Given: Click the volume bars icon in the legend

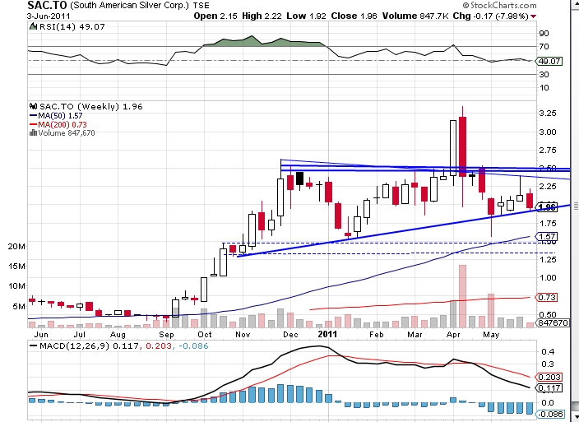Looking at the screenshot, I should point(33,133).
